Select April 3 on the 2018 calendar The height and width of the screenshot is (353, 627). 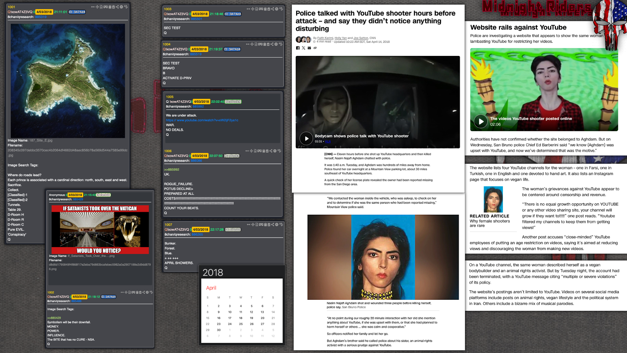[230, 306]
